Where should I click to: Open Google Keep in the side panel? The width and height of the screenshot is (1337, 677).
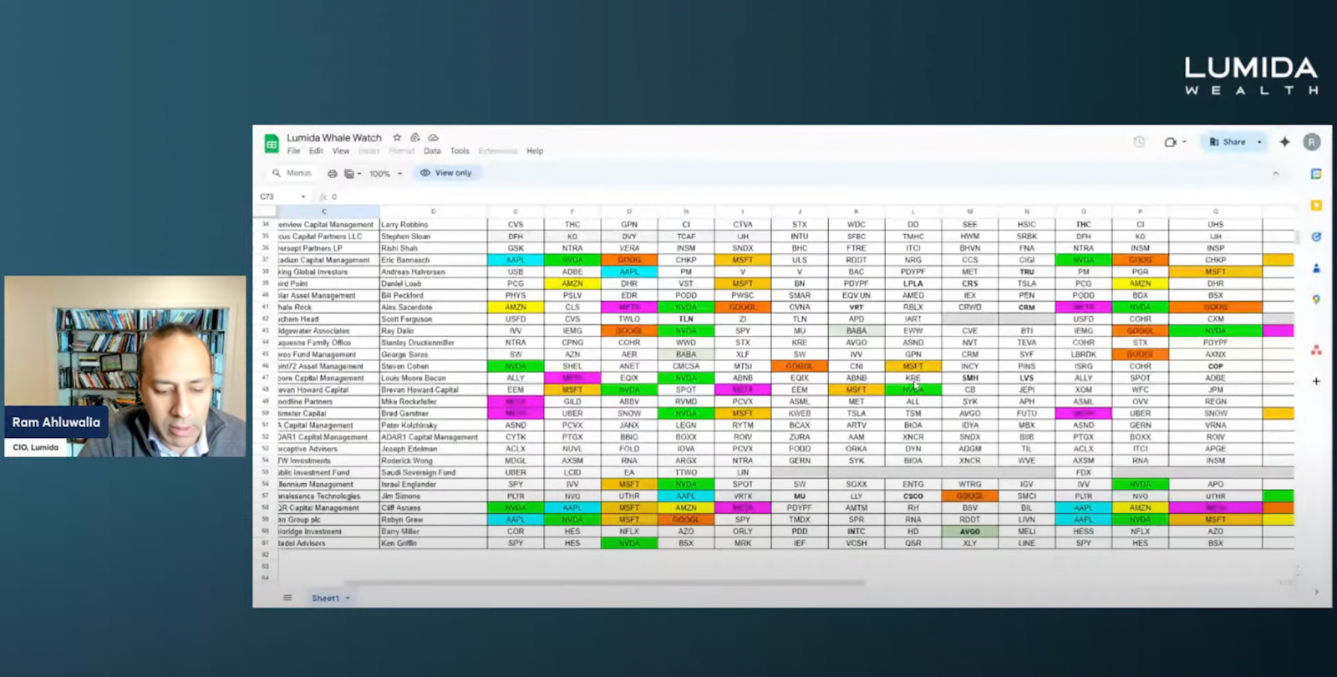(x=1316, y=206)
